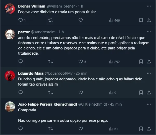Click pastor's skull profile picture
This screenshot has height=135, width=156.
10,34
